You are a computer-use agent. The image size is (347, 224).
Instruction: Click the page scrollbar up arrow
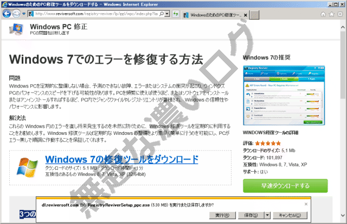coord(343,27)
